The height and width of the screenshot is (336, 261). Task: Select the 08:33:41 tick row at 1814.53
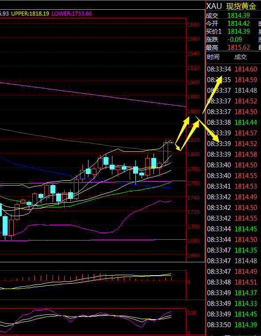pyautogui.click(x=232, y=186)
